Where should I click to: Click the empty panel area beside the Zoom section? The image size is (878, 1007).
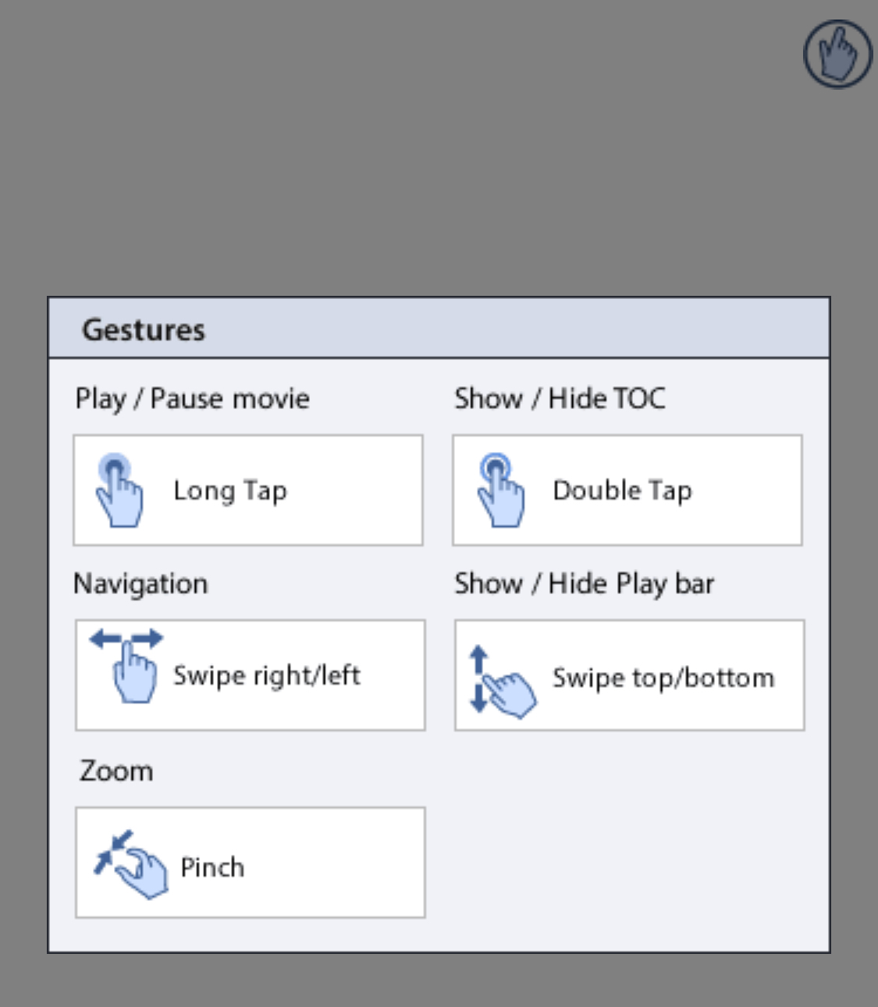(628, 843)
